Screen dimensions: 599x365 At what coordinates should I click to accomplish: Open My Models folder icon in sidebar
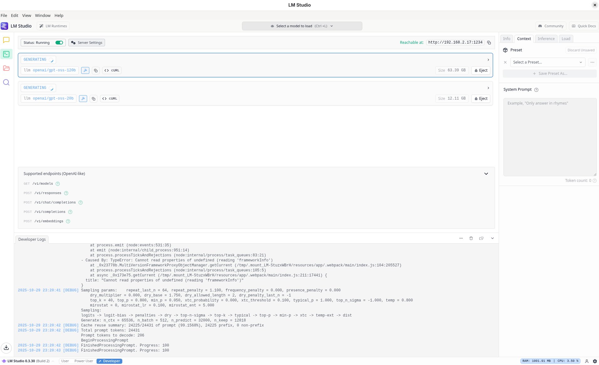[6, 68]
